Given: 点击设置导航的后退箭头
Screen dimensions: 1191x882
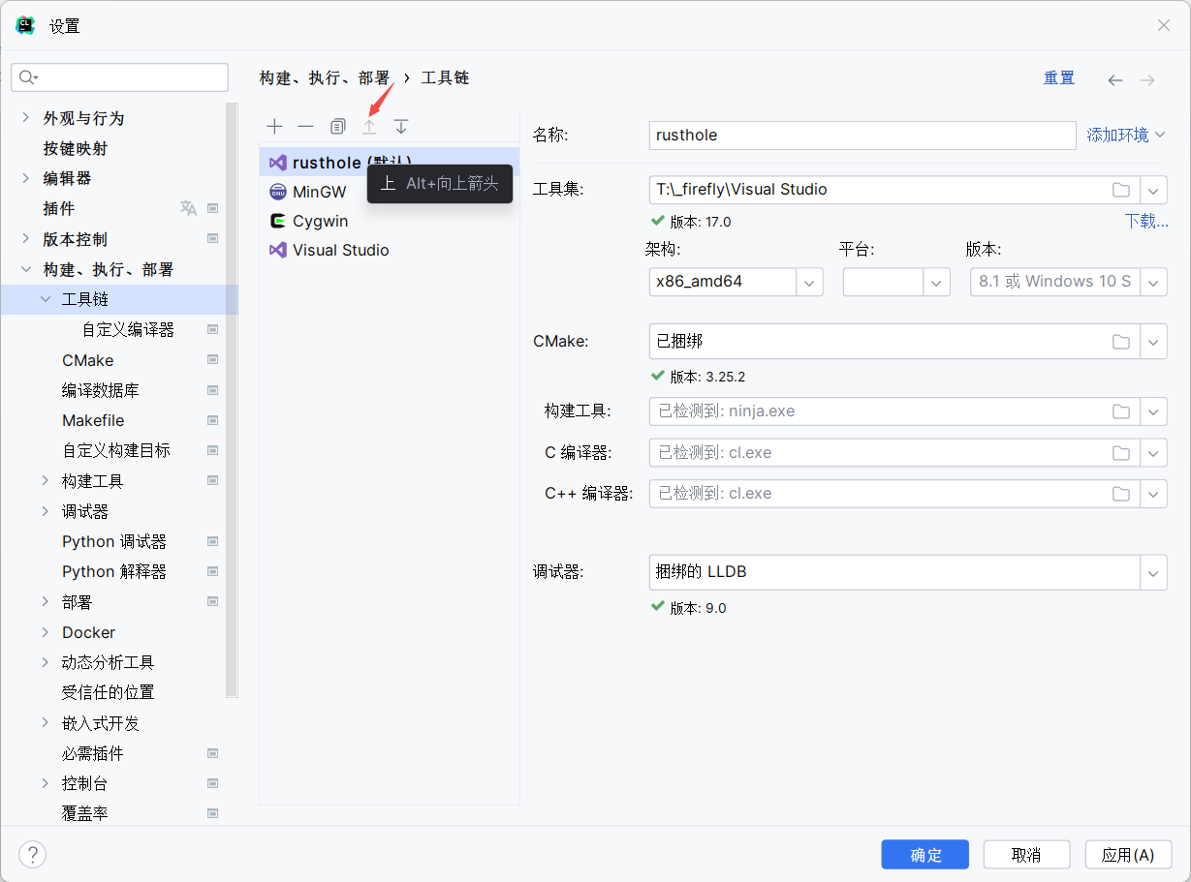Looking at the screenshot, I should pyautogui.click(x=1114, y=78).
